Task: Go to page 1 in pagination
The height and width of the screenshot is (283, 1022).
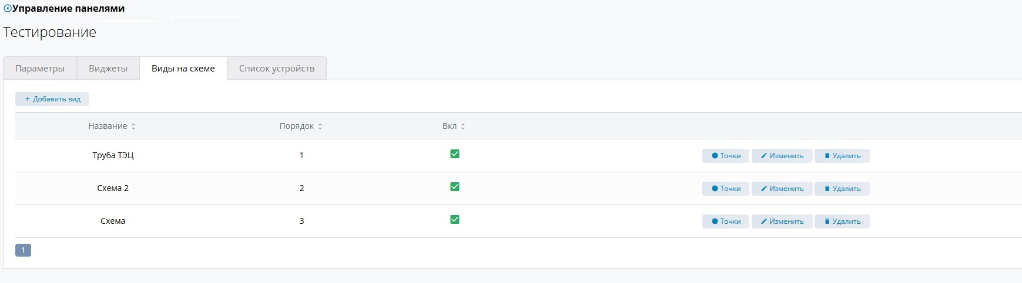Action: click(x=23, y=250)
